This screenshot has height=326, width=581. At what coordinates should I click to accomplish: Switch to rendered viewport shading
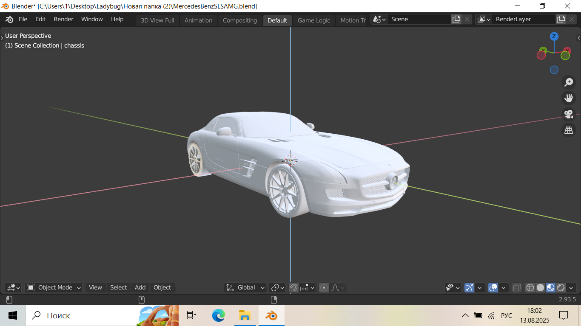click(561, 288)
